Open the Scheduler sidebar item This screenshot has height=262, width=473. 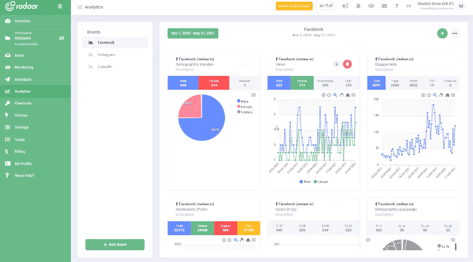[x=23, y=79]
